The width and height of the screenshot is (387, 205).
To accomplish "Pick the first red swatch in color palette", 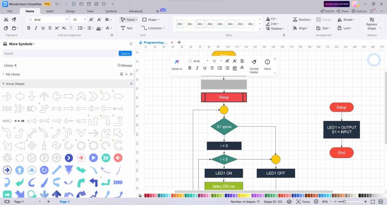I will [146, 195].
